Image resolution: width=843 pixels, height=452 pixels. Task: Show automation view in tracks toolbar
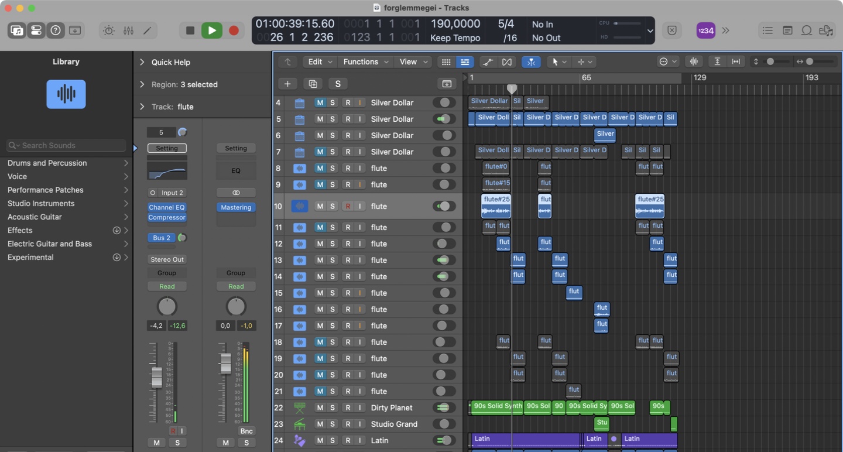(487, 62)
